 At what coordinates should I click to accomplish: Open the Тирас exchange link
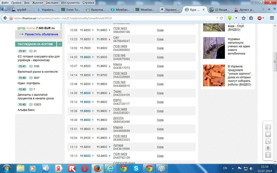117,91
